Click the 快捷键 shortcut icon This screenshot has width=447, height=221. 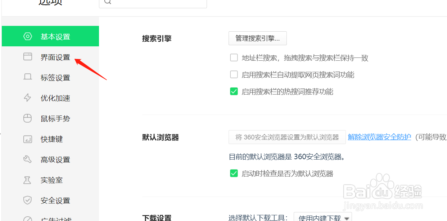pos(28,139)
